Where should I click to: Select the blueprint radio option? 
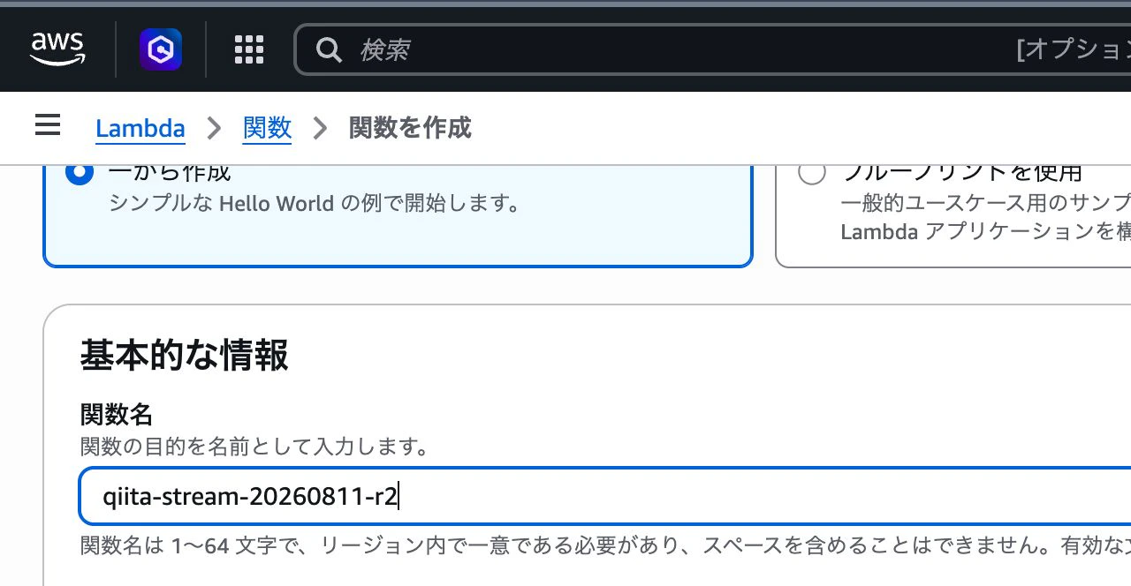(812, 172)
